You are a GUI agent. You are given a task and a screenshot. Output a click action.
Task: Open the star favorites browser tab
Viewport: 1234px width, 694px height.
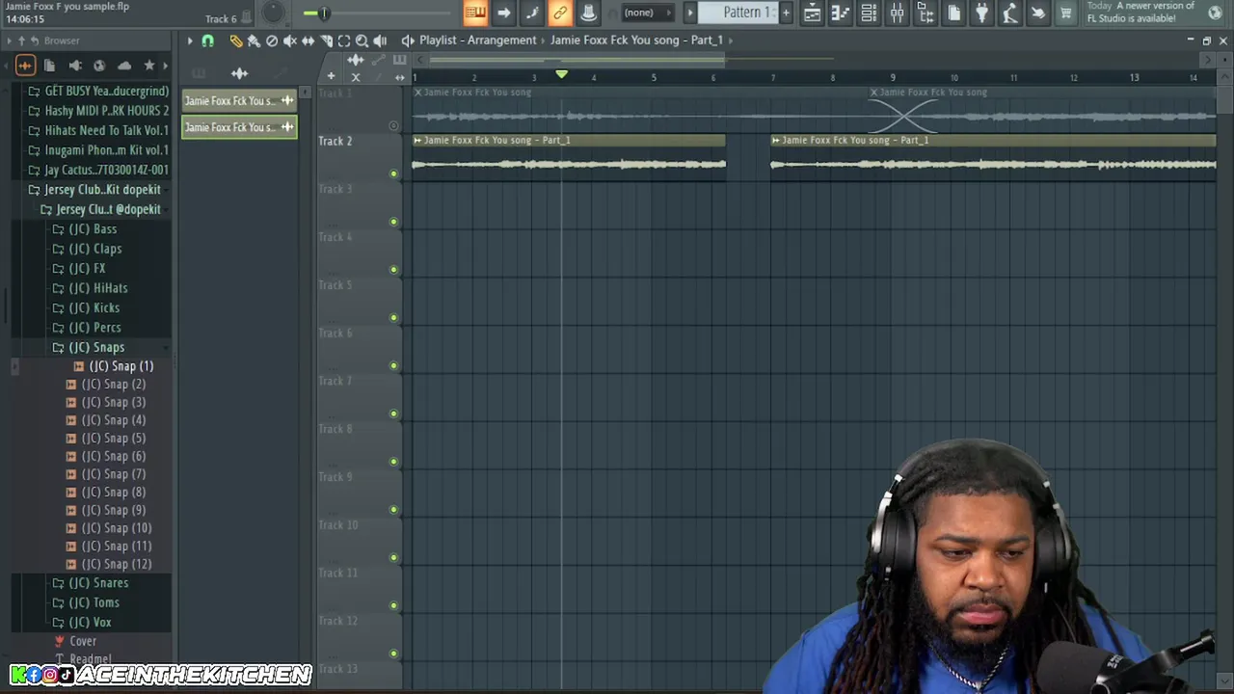point(148,66)
